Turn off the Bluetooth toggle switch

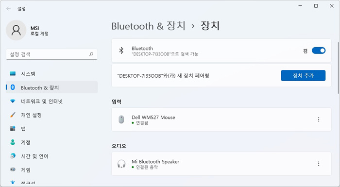(x=319, y=51)
